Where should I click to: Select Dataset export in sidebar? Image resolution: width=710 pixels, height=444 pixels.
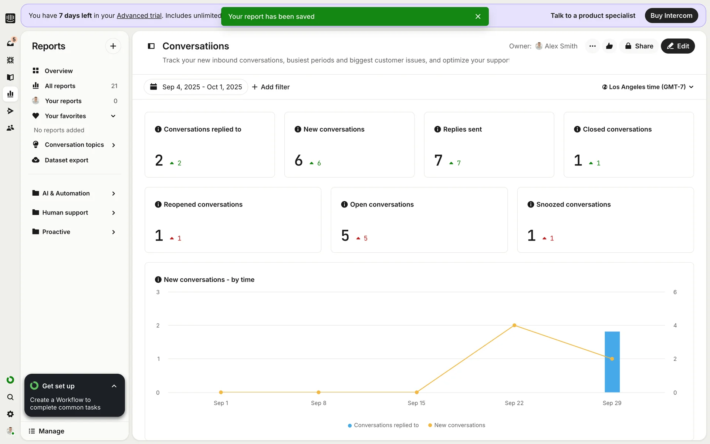click(67, 160)
